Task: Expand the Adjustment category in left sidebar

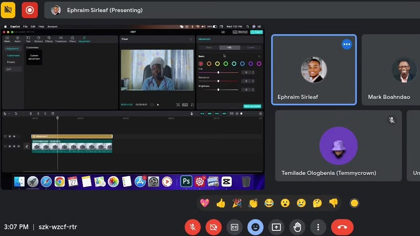Action: (x=12, y=49)
